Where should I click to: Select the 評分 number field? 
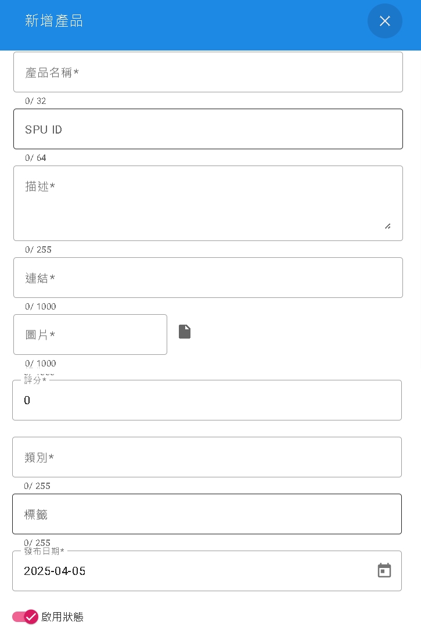pyautogui.click(x=207, y=401)
